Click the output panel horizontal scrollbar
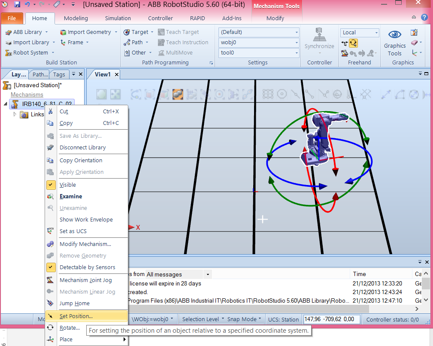Viewport: 433px width, 346px height. [x=248, y=309]
